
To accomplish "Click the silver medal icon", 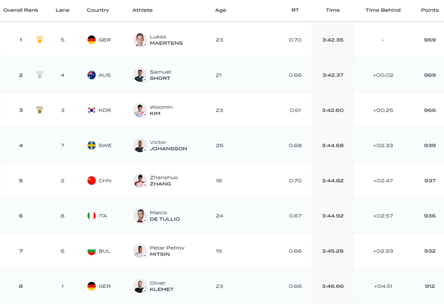I will pyautogui.click(x=39, y=75).
